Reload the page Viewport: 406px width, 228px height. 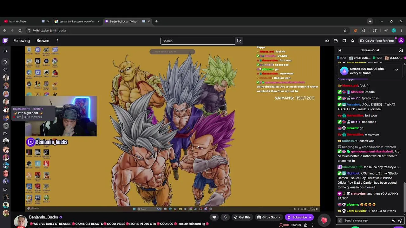(x=20, y=30)
